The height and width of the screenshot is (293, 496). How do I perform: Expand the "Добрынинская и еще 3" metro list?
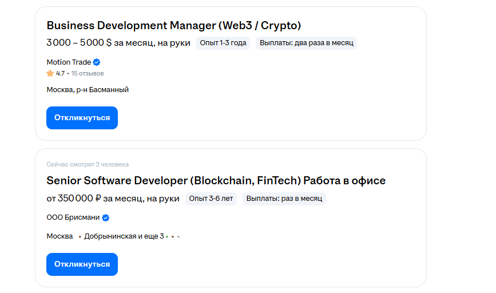coord(124,236)
